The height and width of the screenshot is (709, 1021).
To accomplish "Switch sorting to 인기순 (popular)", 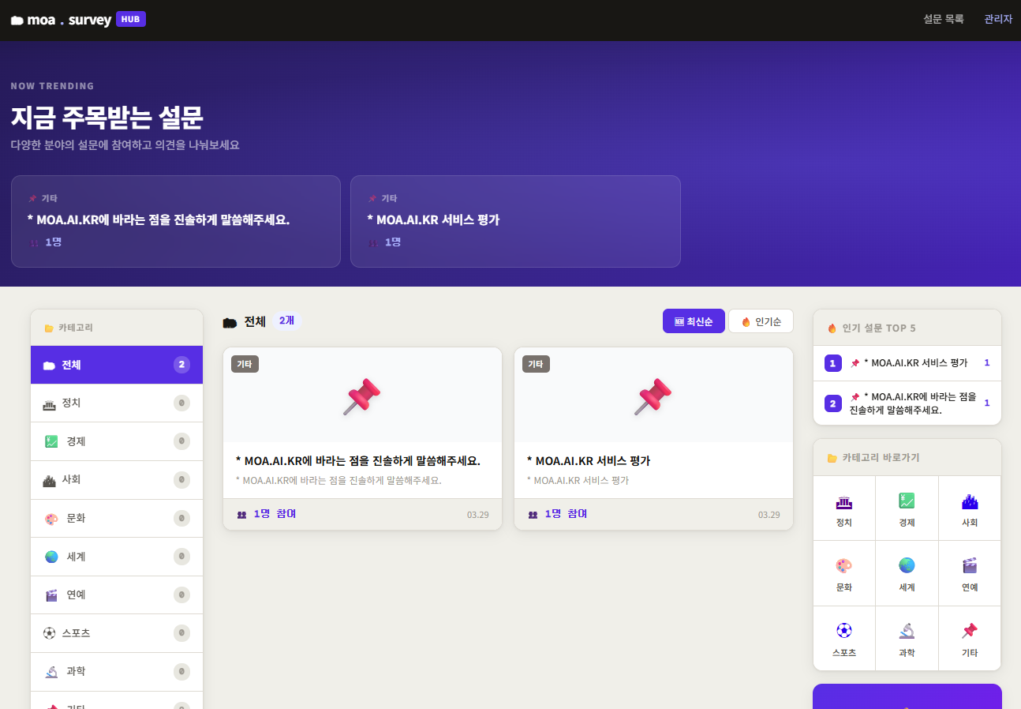I will [x=761, y=321].
